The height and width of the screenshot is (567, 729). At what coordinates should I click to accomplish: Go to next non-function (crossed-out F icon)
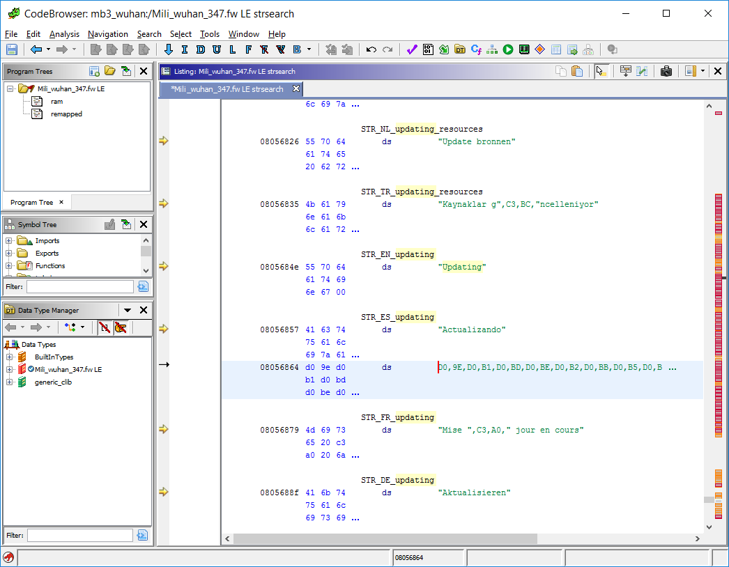pos(264,49)
